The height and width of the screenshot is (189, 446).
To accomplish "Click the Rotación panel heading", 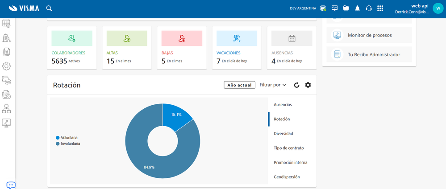I will click(x=67, y=85).
